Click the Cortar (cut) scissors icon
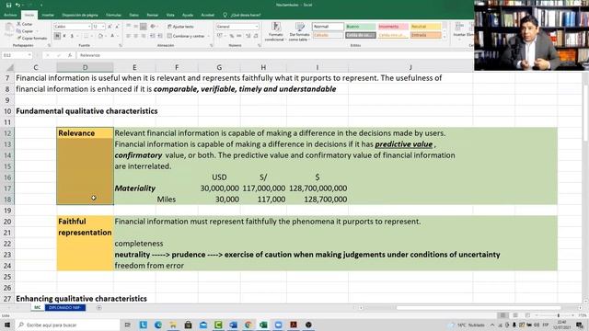This screenshot has width=589, height=331. tap(18, 24)
